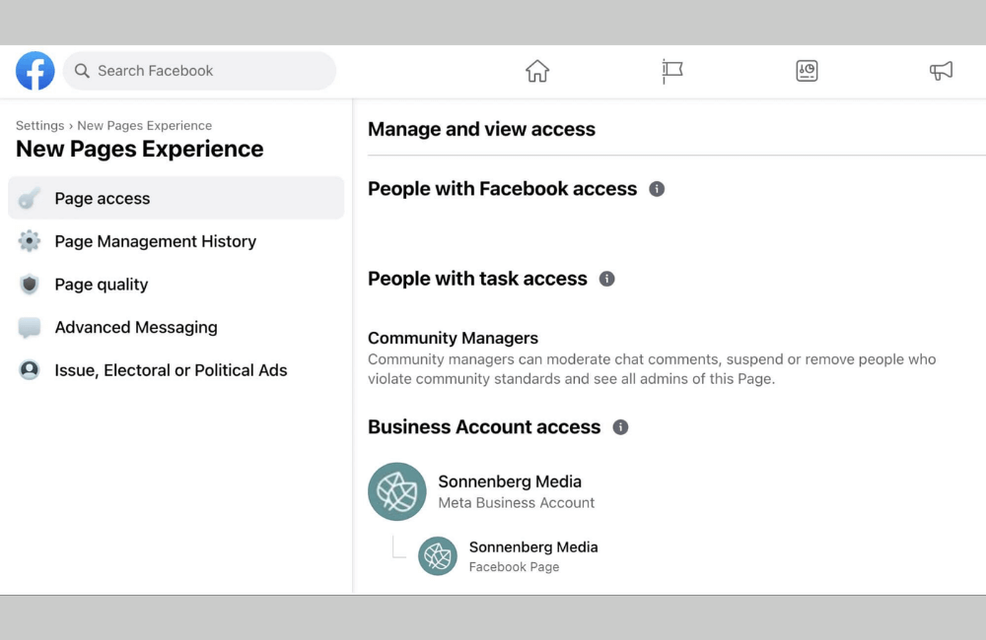Click the megaphone promotions icon
Screen dimensions: 986x640
pos(940,70)
